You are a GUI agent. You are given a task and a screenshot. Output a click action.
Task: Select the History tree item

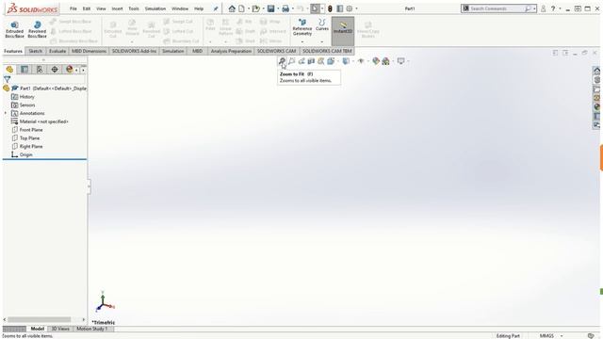coord(26,96)
